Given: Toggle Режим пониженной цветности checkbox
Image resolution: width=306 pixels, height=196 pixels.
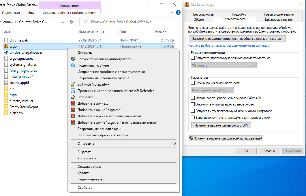Looking at the screenshot, I should tap(193, 83).
